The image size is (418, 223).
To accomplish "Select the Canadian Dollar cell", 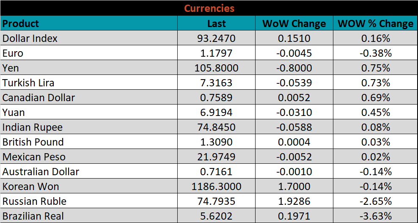I will pyautogui.click(x=38, y=98).
